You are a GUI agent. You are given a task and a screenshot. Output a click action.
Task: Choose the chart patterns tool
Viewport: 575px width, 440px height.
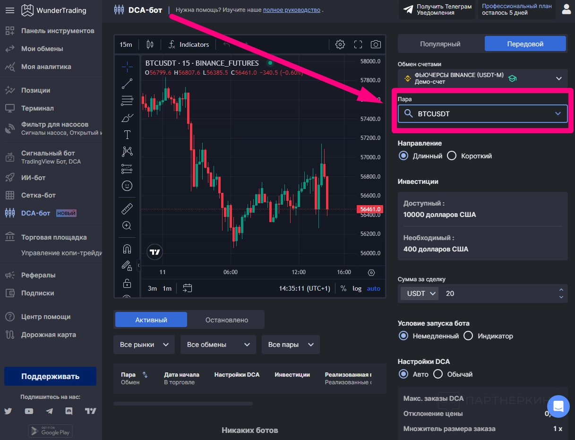coord(127,152)
